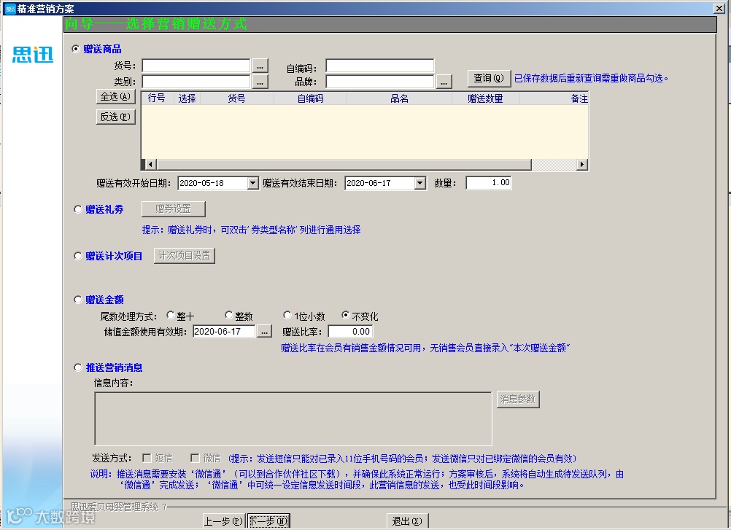Viewport: 731px width, 530px height.
Task: Go back with 上一步(P) button
Action: tap(224, 521)
